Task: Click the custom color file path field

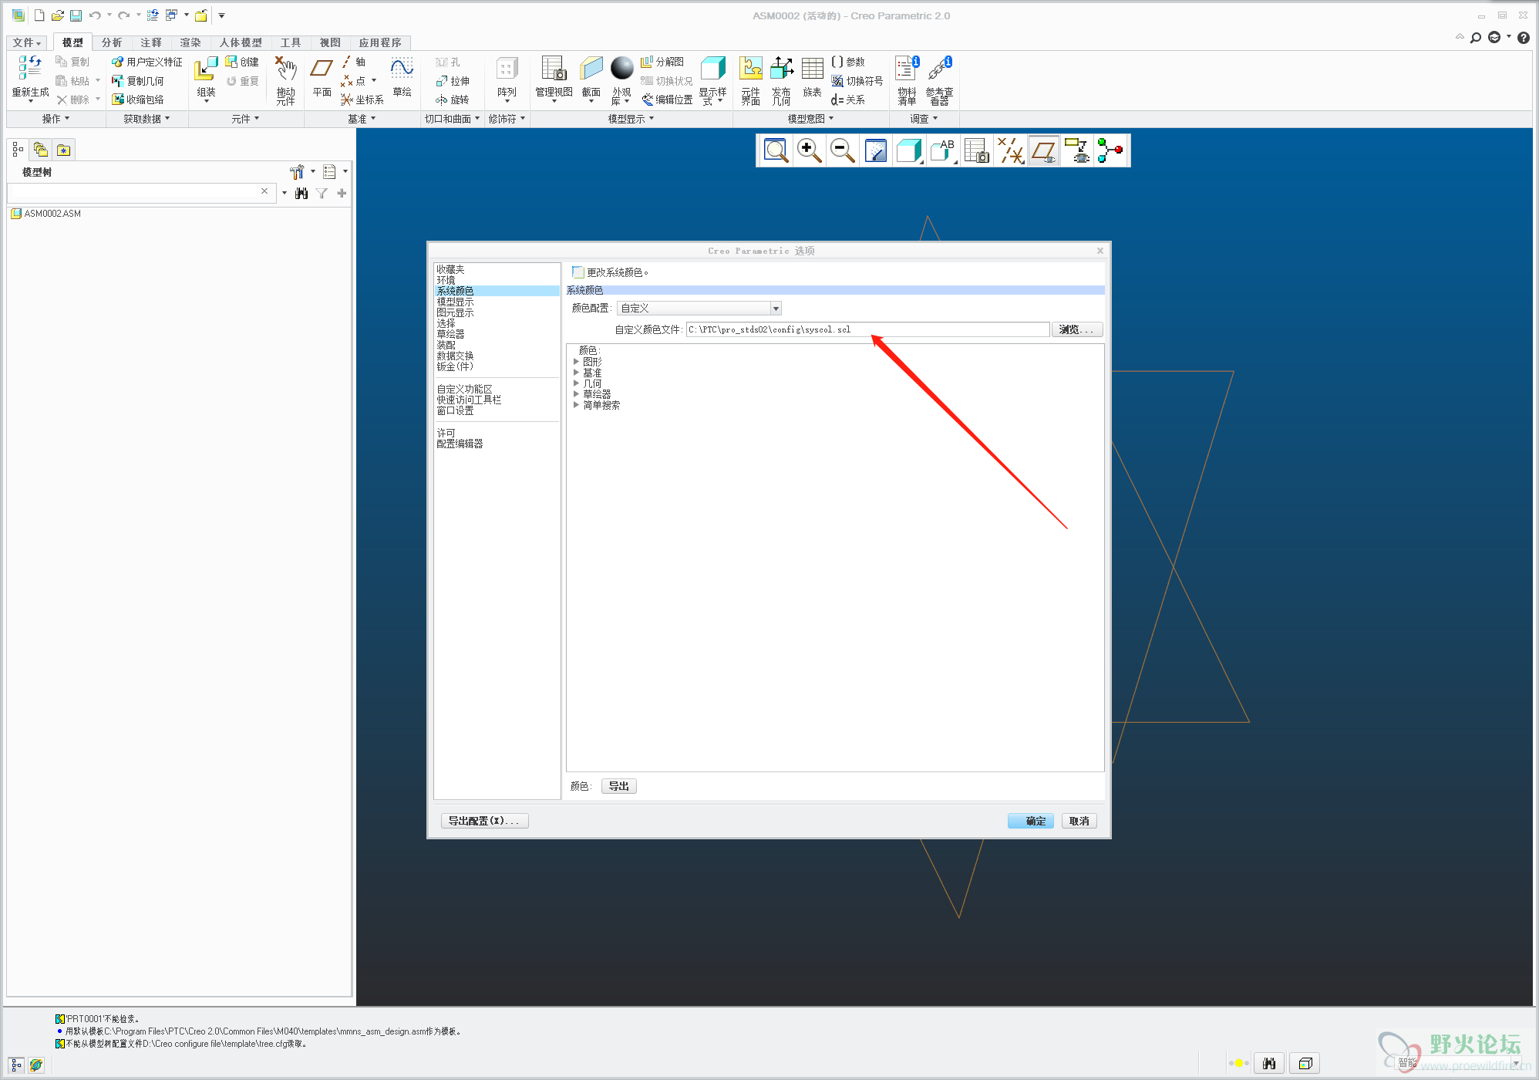Action: point(867,329)
